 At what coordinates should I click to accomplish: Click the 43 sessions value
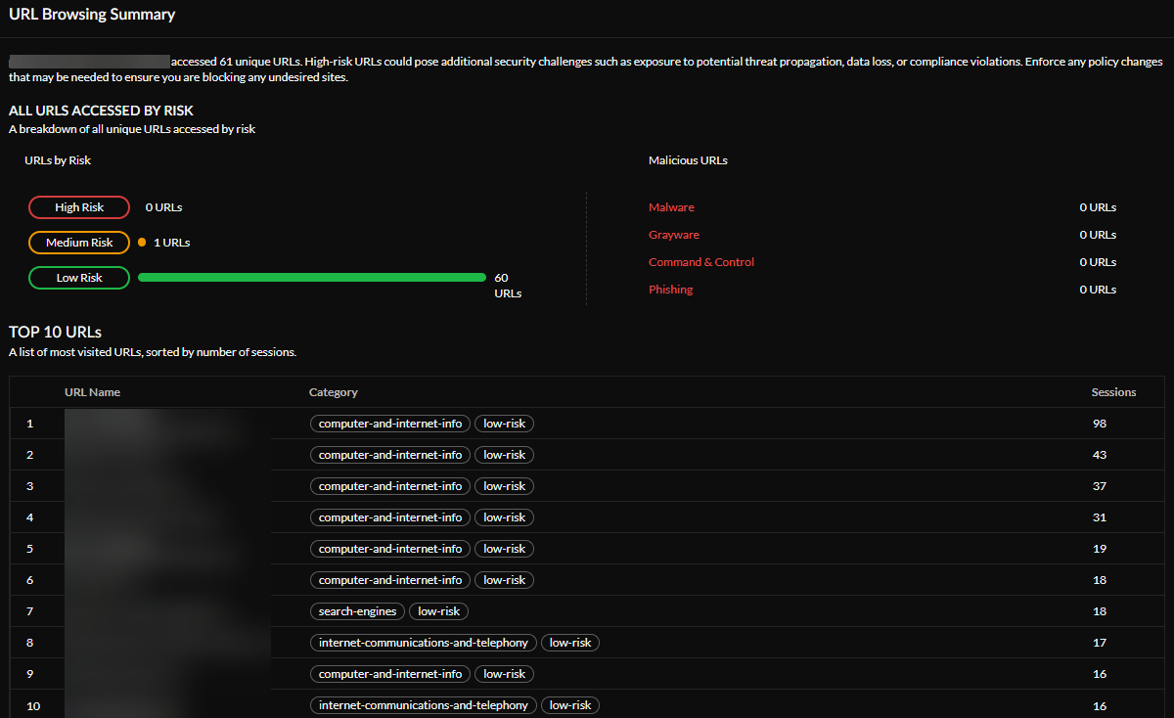(1100, 455)
